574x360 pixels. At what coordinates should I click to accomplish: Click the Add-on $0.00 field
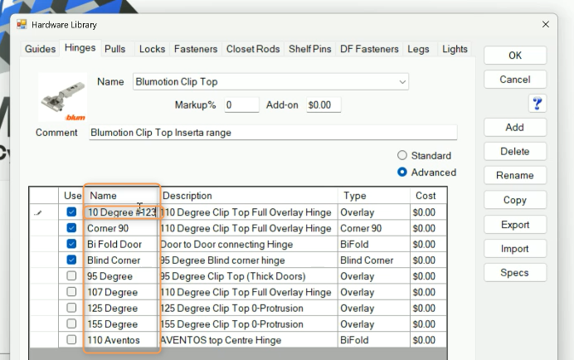coord(323,105)
